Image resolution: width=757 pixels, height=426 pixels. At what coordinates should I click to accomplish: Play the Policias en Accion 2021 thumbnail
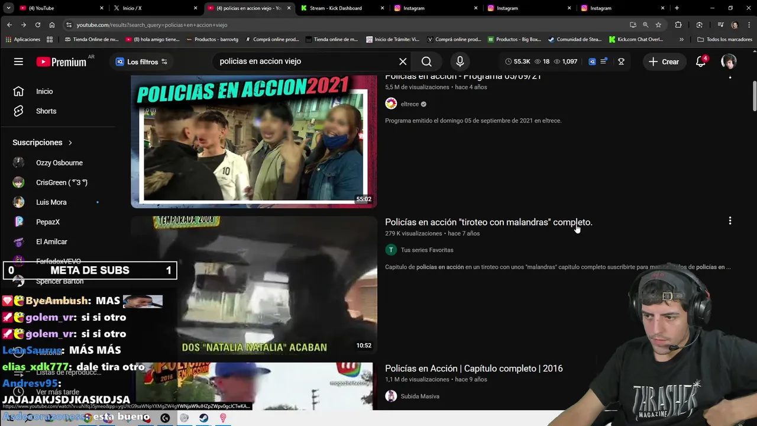254,141
